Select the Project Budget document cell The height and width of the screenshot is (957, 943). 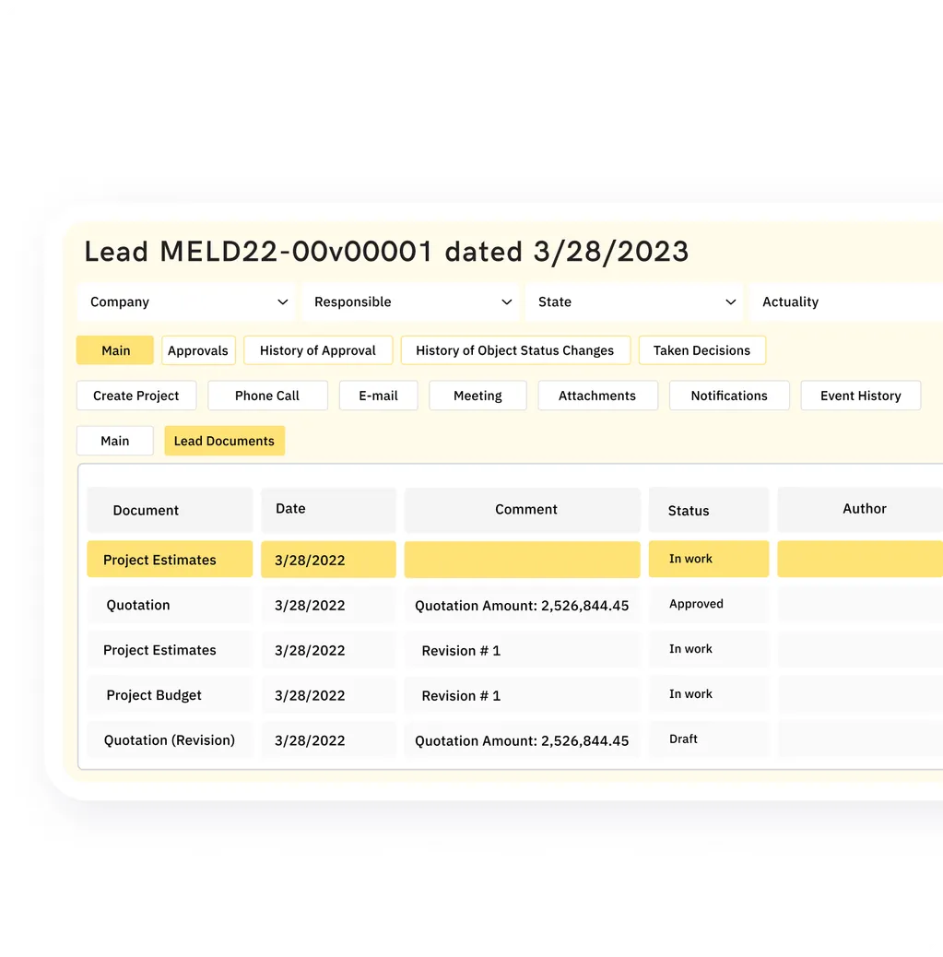tap(170, 695)
